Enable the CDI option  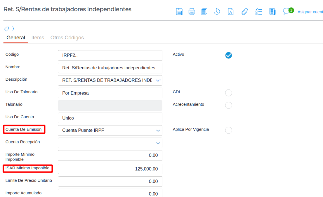(x=229, y=93)
